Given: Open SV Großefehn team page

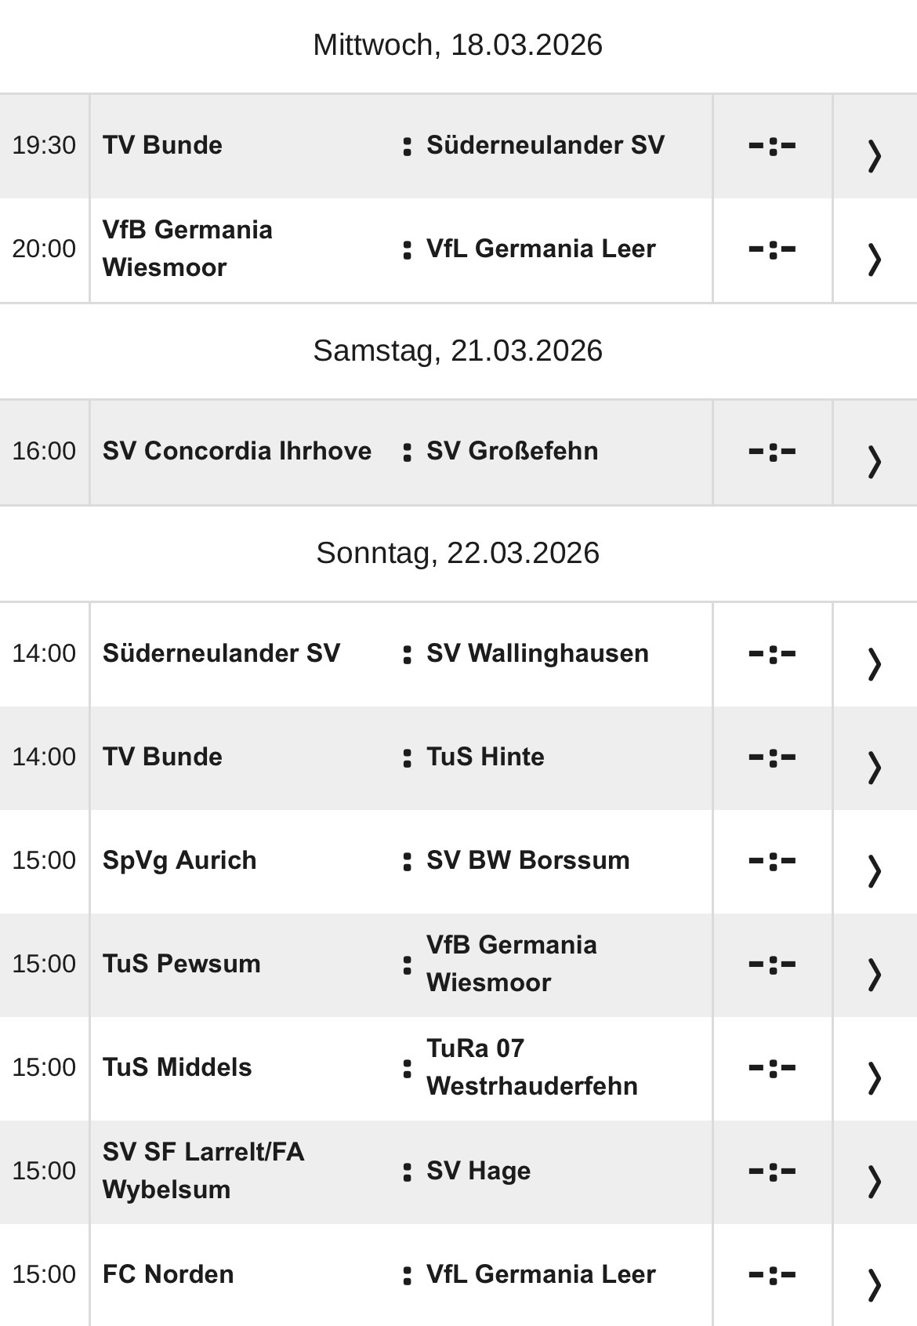Looking at the screenshot, I should coord(512,451).
